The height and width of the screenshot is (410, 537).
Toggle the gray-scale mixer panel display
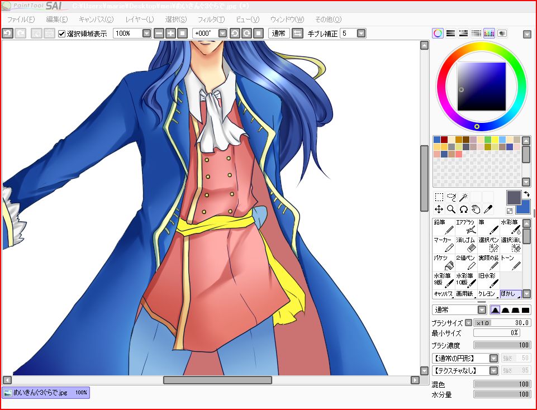click(x=476, y=33)
